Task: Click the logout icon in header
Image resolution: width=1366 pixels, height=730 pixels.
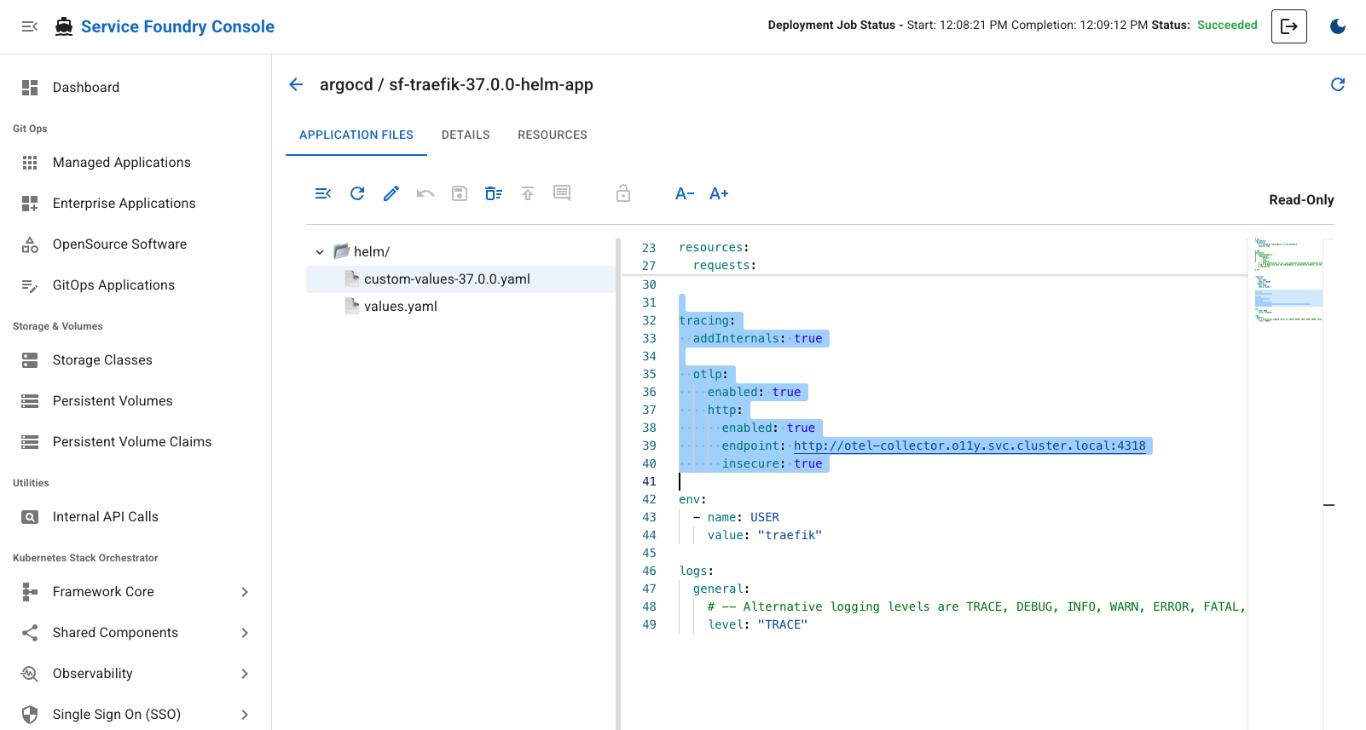Action: (1288, 26)
